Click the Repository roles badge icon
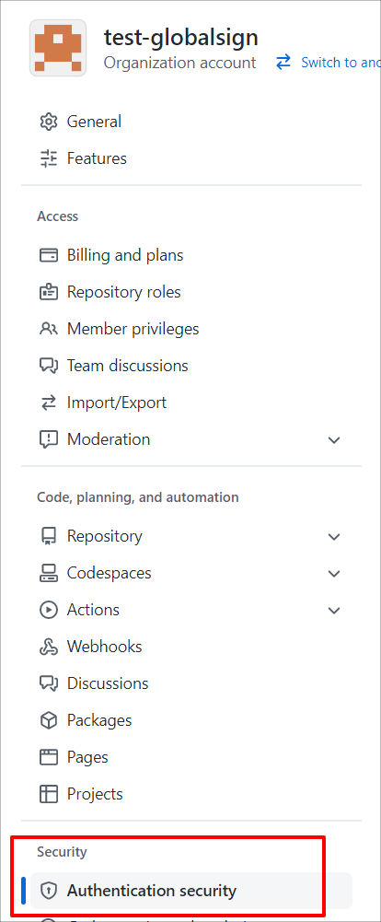Viewport: 381px width, 922px height. tap(48, 292)
